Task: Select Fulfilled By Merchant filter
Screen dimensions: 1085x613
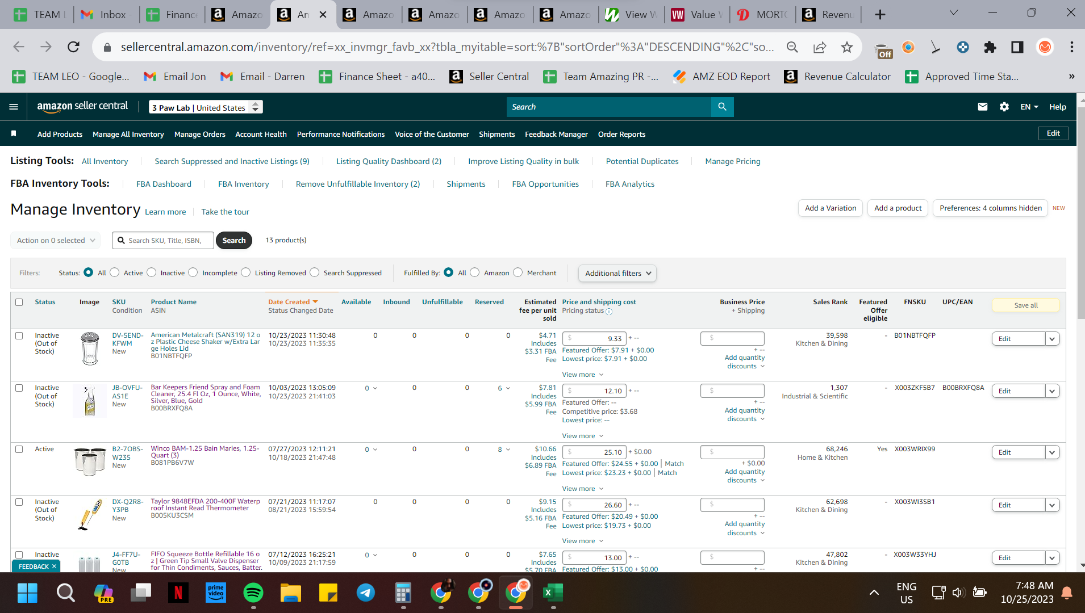Action: (x=518, y=272)
